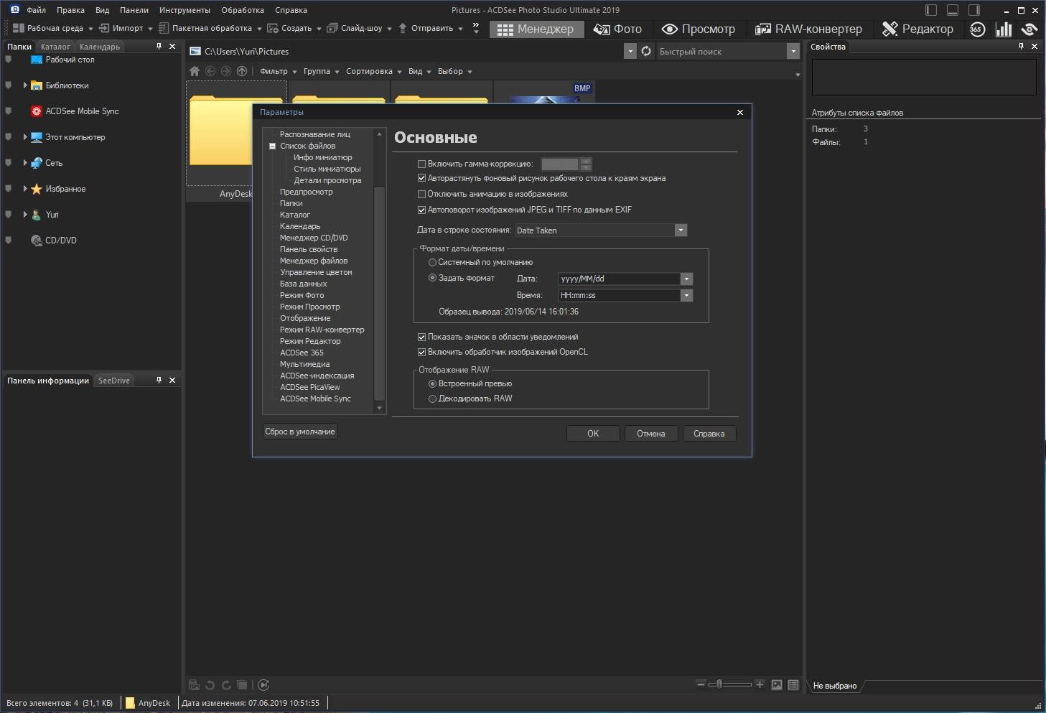Viewport: 1046px width, 713px height.
Task: Click the rotate right icon in bottom toolbar
Action: [226, 685]
